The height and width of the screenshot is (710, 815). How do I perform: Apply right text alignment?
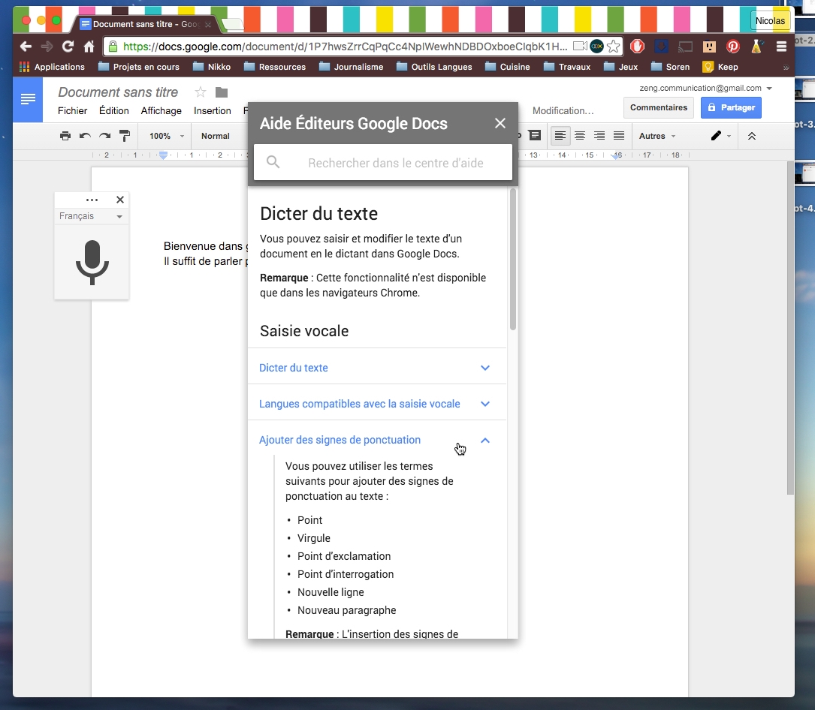599,136
